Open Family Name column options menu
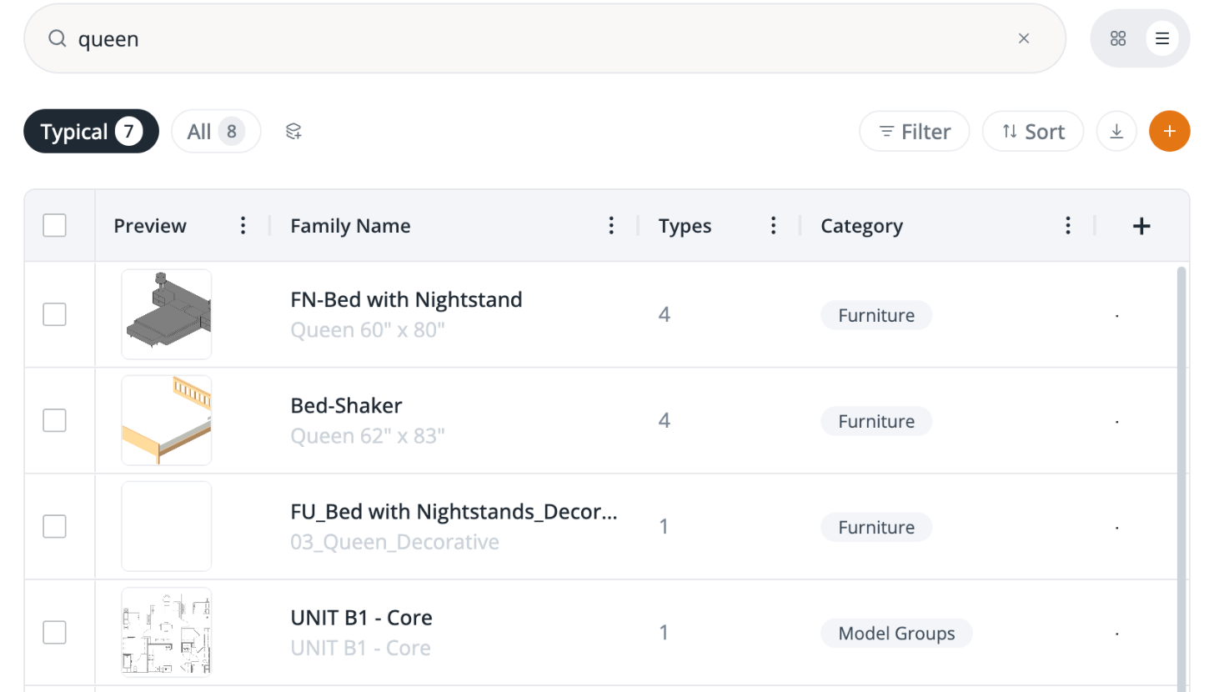 click(x=611, y=226)
